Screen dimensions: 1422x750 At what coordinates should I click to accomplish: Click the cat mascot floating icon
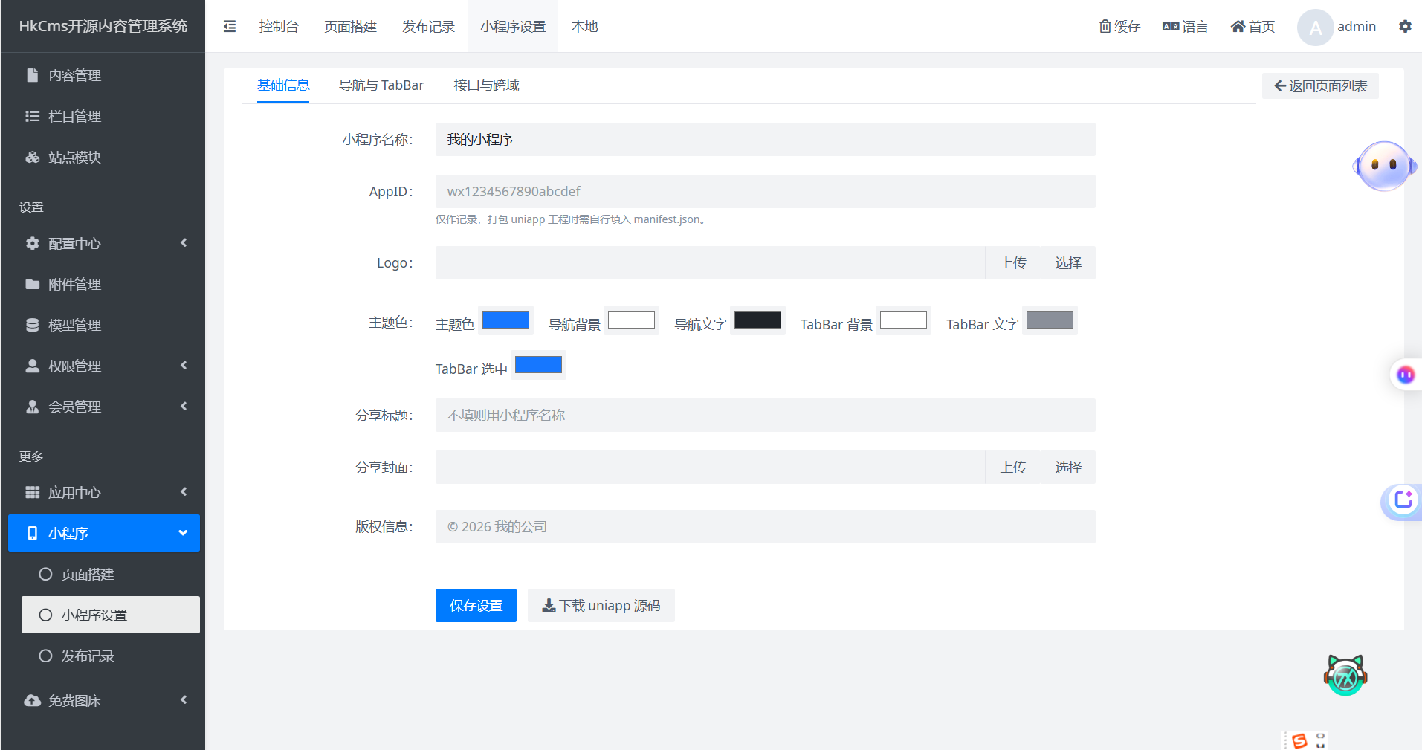[1345, 675]
